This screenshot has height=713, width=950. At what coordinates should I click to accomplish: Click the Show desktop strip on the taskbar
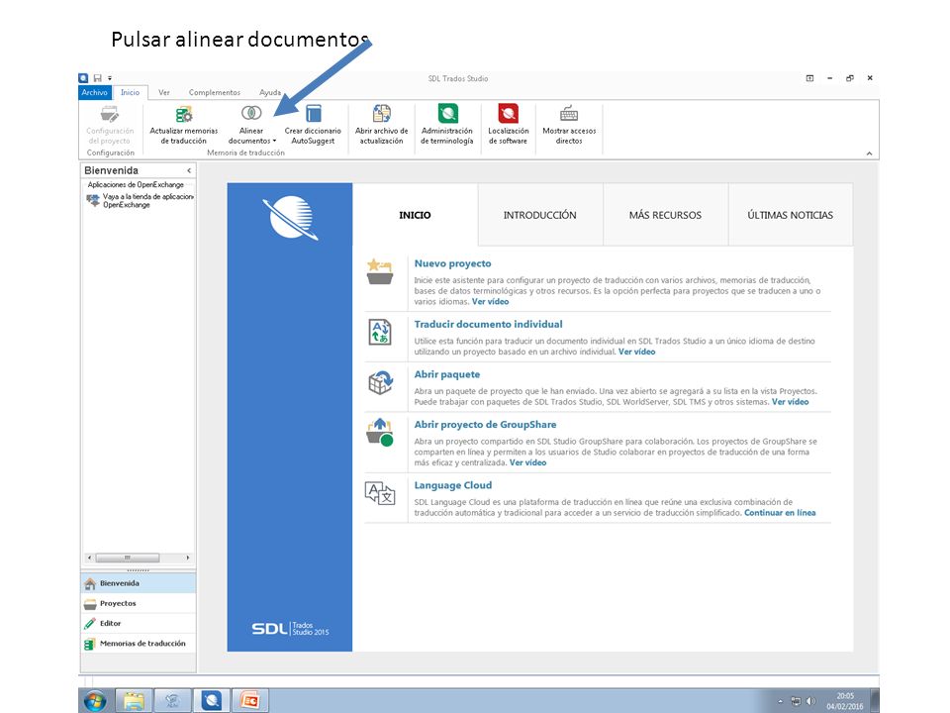click(x=875, y=701)
